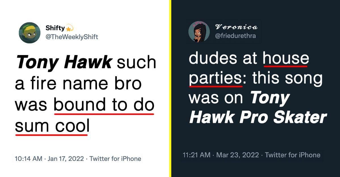This screenshot has height=177, width=340.
Task: Click the Mar 23, 2022 date
Action: tap(238, 155)
